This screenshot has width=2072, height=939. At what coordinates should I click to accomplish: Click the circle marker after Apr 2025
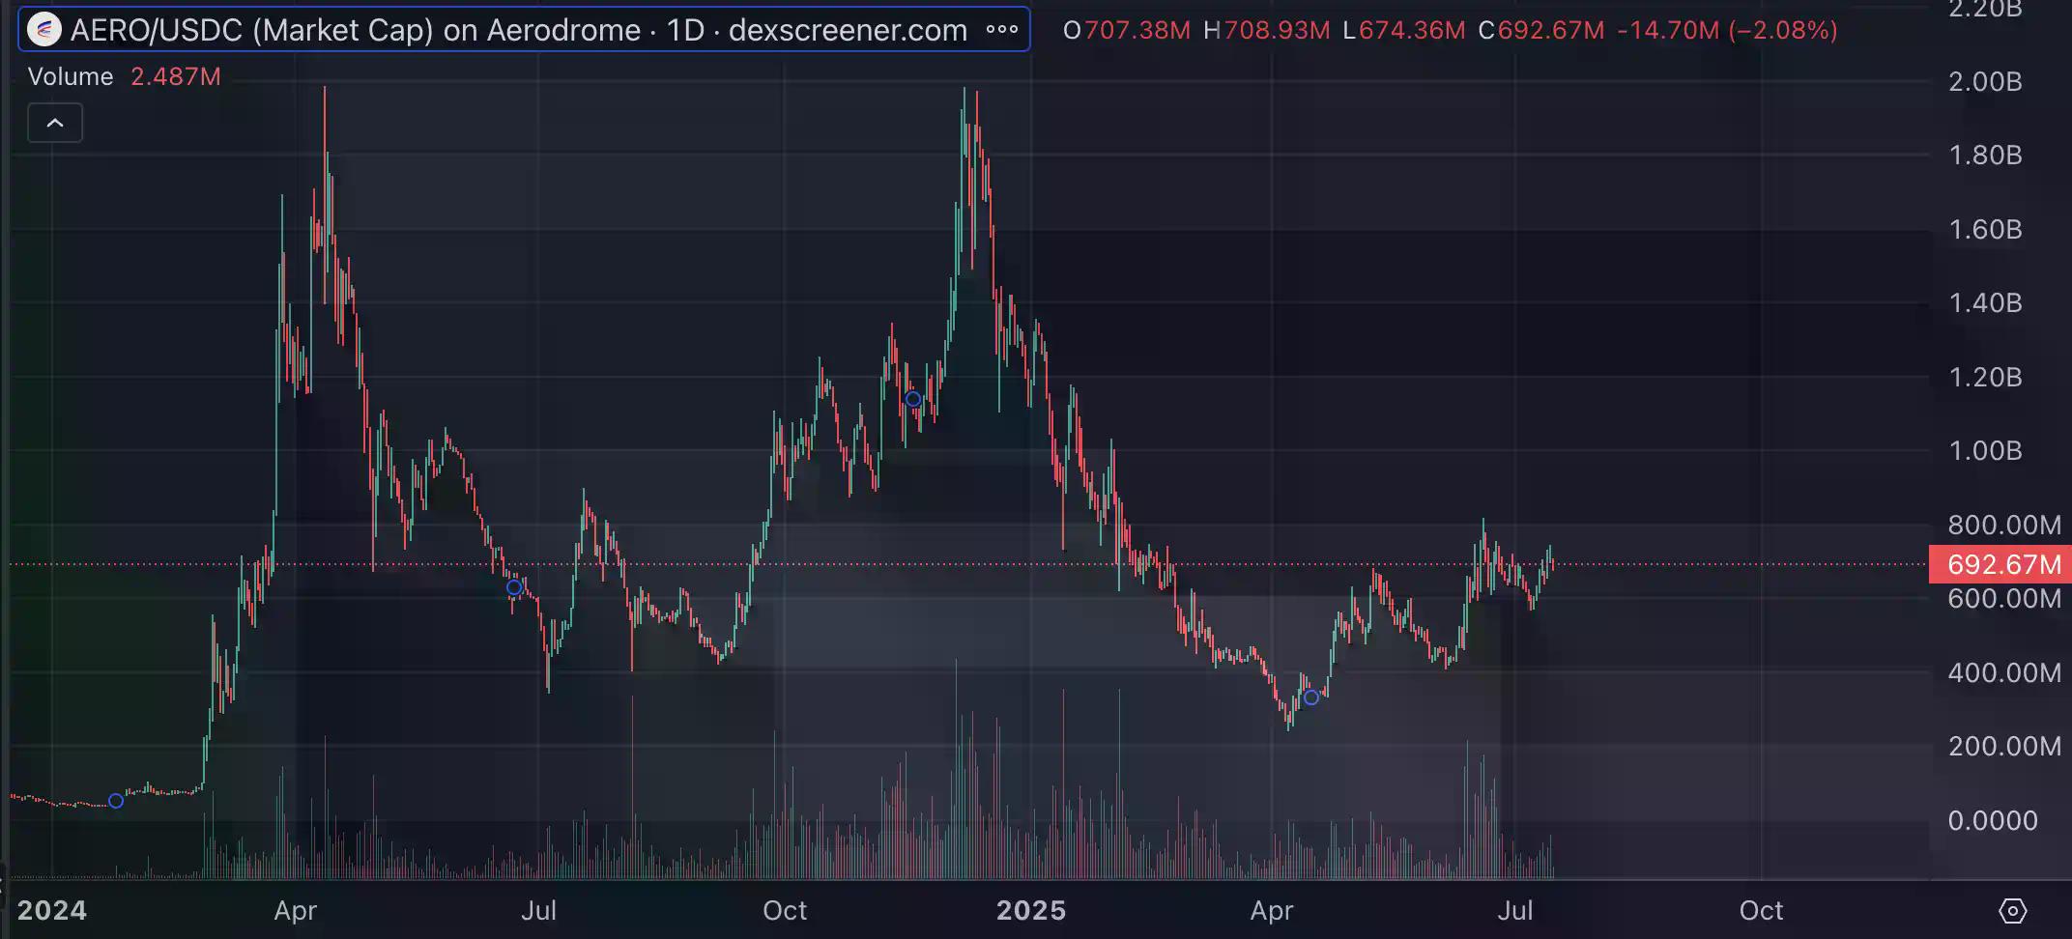(x=1311, y=697)
